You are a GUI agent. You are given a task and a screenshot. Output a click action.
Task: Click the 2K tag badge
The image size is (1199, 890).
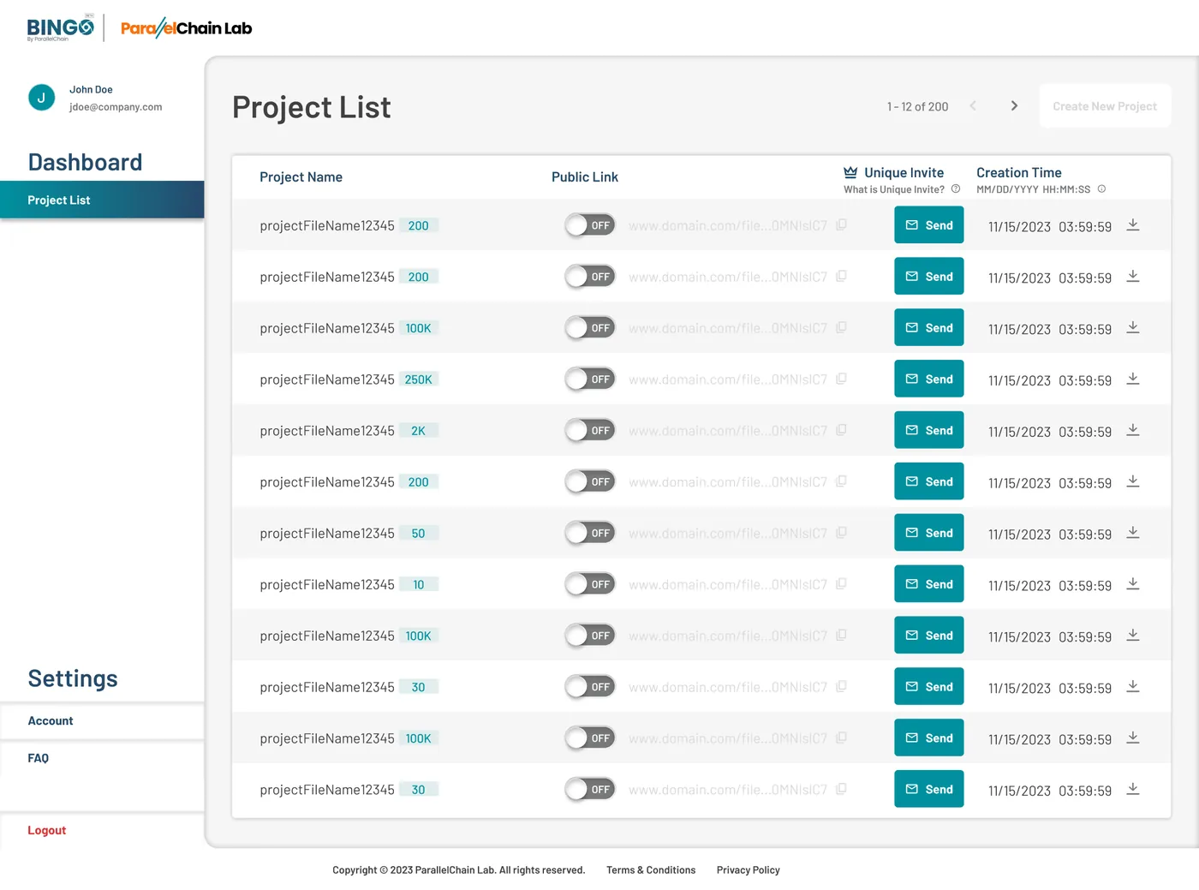[419, 431]
